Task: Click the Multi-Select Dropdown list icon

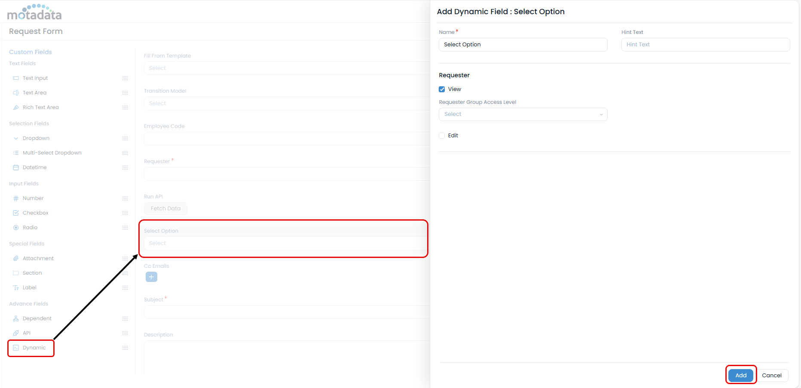Action: pyautogui.click(x=16, y=153)
